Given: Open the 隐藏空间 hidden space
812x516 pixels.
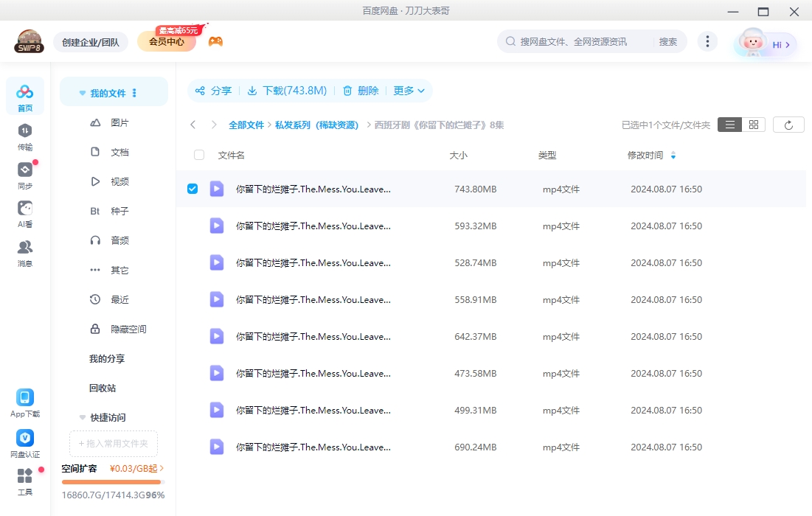Looking at the screenshot, I should point(125,329).
